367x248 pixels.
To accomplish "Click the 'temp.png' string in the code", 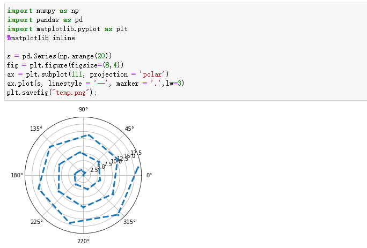I will click(71, 93).
